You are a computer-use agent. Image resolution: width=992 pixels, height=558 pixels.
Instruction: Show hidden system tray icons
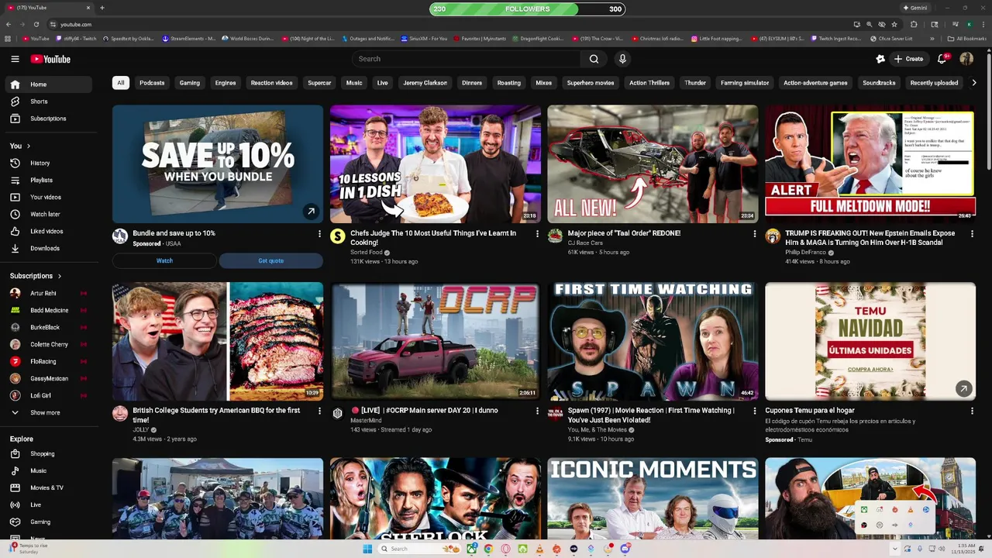point(895,549)
